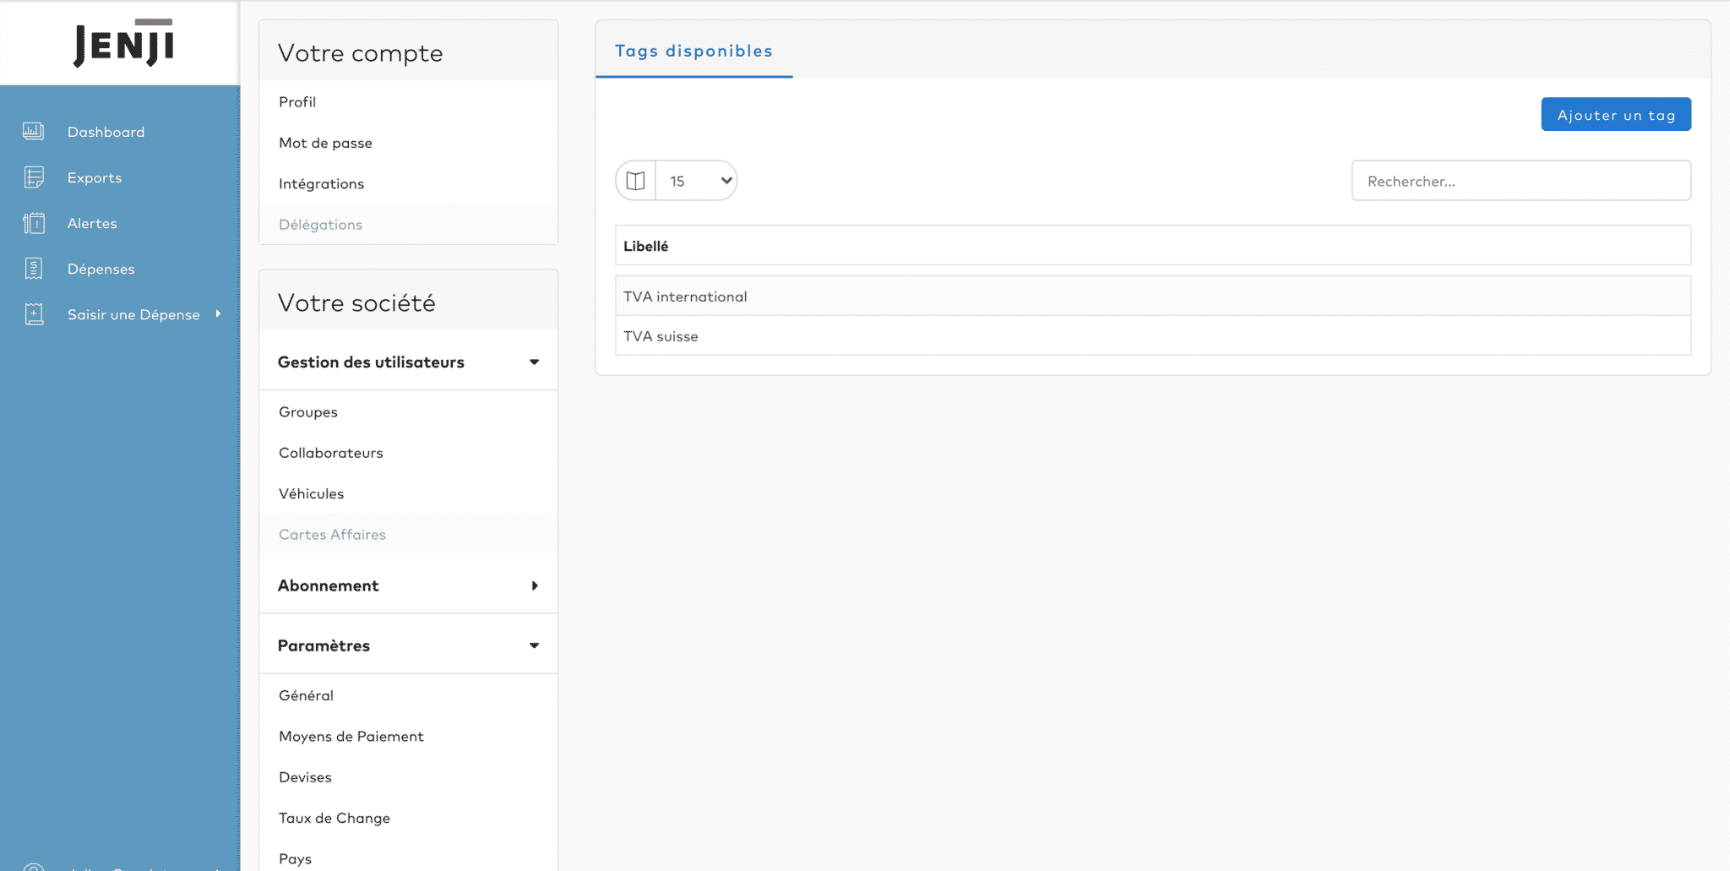This screenshot has height=871, width=1730.
Task: Open Général parameters
Action: [306, 695]
